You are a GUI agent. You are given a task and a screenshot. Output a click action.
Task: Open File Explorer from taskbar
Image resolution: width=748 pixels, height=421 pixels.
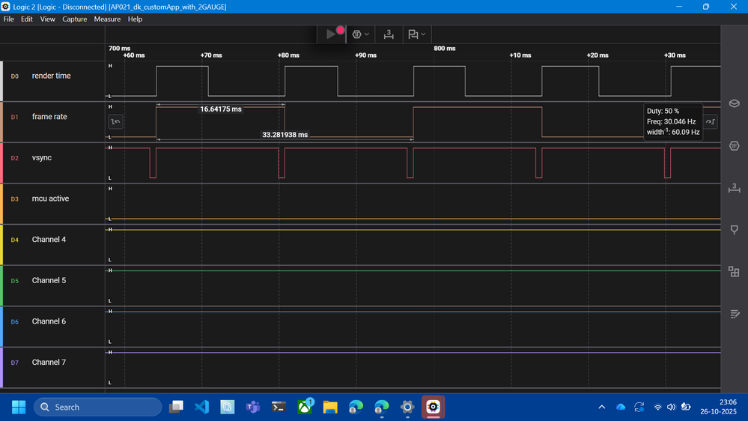pyautogui.click(x=330, y=408)
